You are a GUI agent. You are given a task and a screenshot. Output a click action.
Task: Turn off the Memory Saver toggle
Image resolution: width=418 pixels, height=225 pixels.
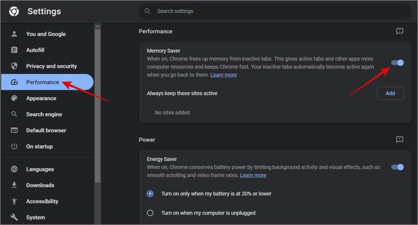point(397,62)
